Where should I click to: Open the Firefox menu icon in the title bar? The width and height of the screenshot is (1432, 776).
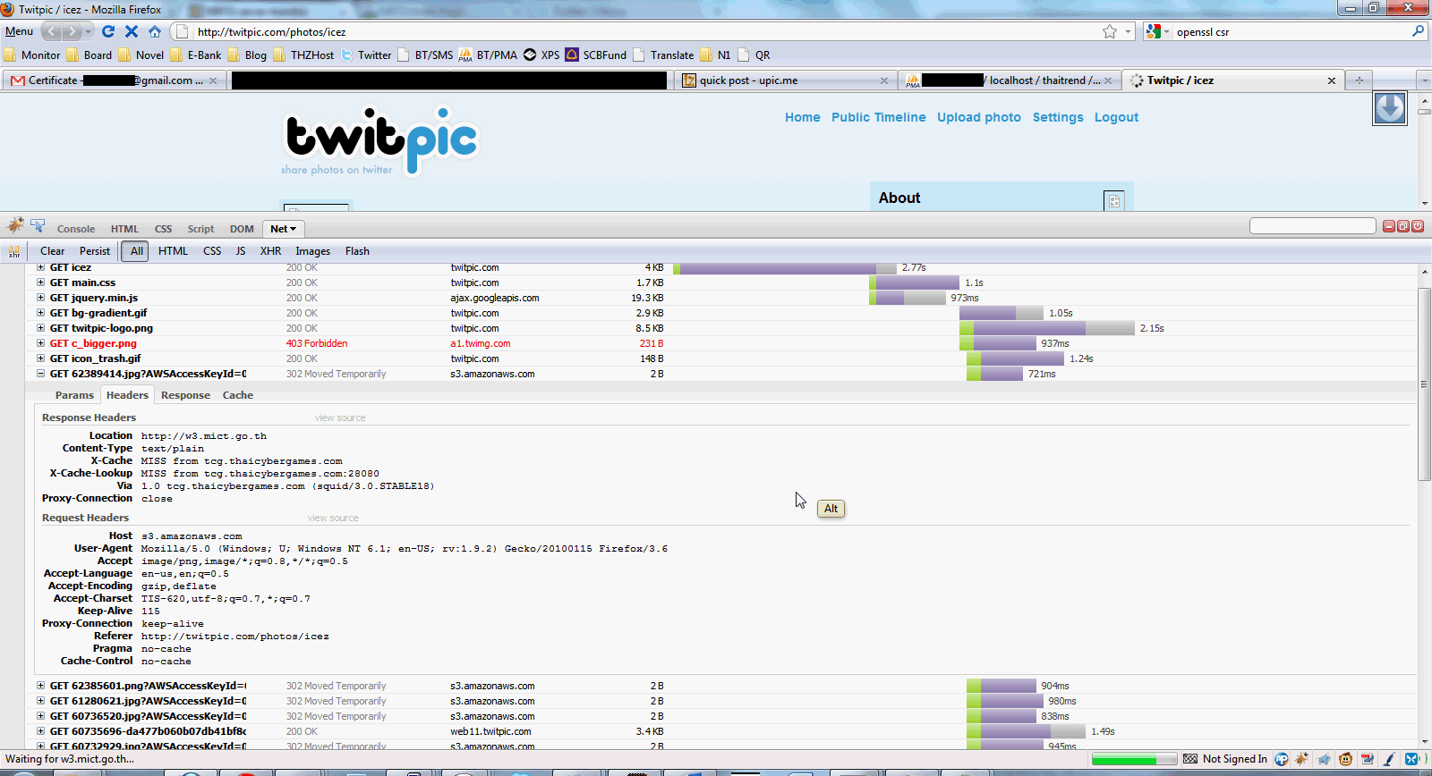click(7, 9)
